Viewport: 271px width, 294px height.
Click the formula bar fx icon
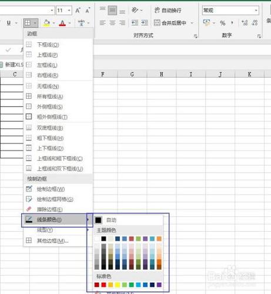22,49
